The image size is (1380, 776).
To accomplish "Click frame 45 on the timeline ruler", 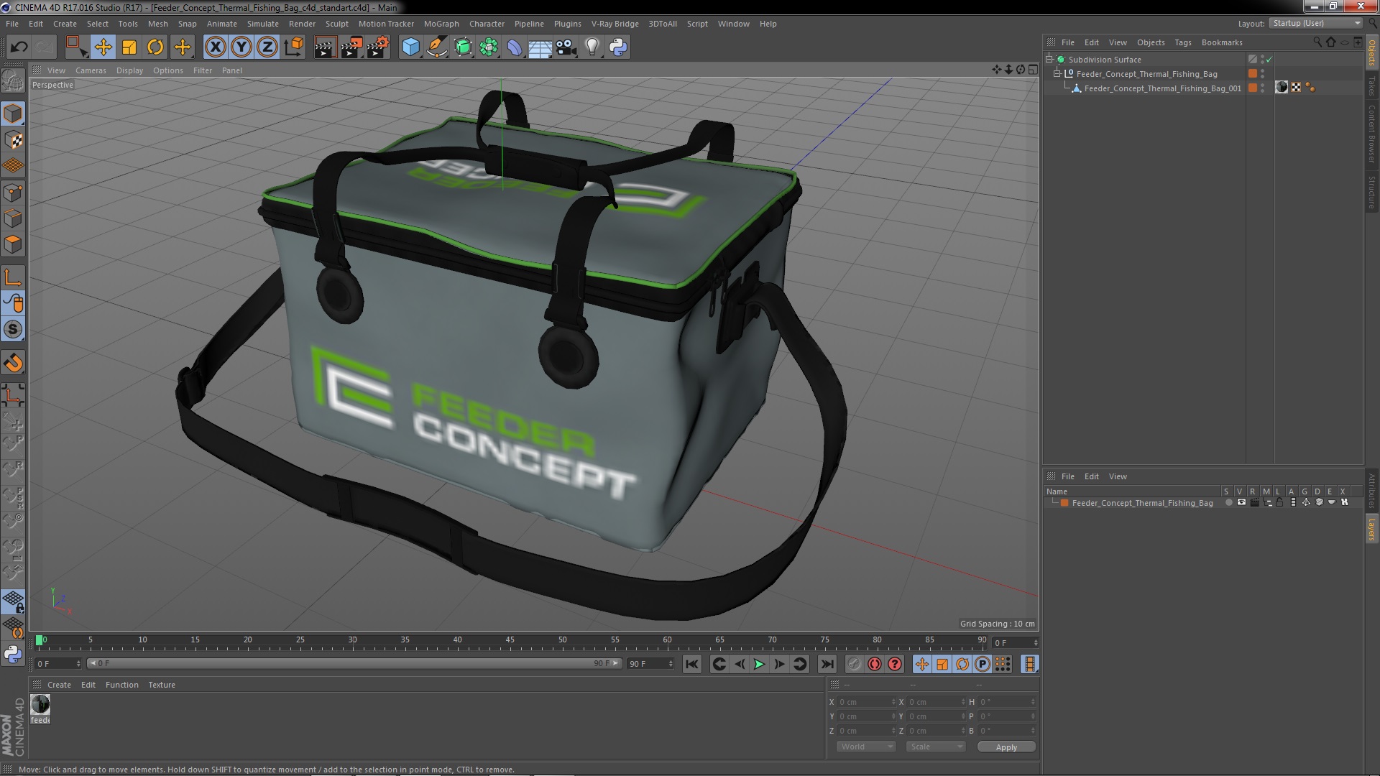I will click(510, 640).
